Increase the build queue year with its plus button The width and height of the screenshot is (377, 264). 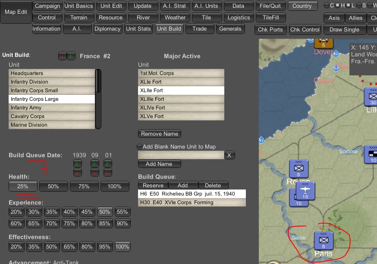pyautogui.click(x=77, y=164)
